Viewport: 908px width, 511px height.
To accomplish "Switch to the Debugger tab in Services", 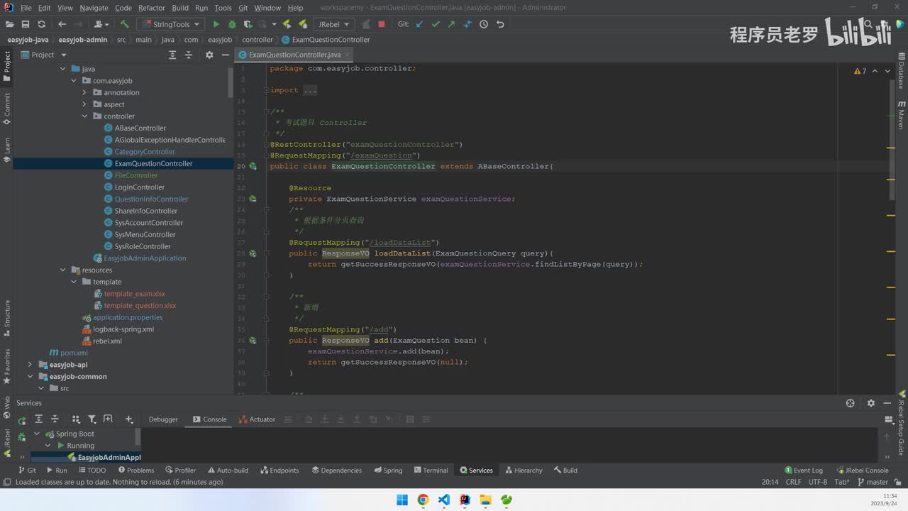I will point(163,419).
